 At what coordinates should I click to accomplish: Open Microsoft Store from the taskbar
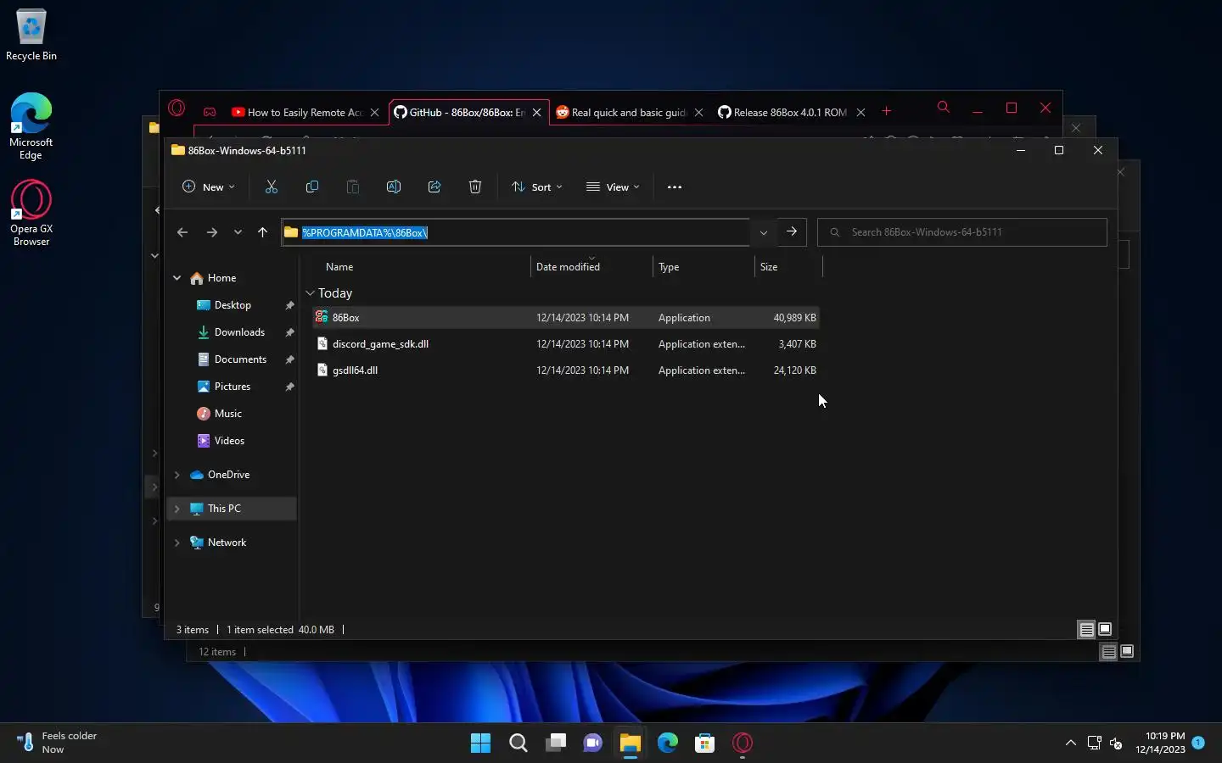(704, 743)
